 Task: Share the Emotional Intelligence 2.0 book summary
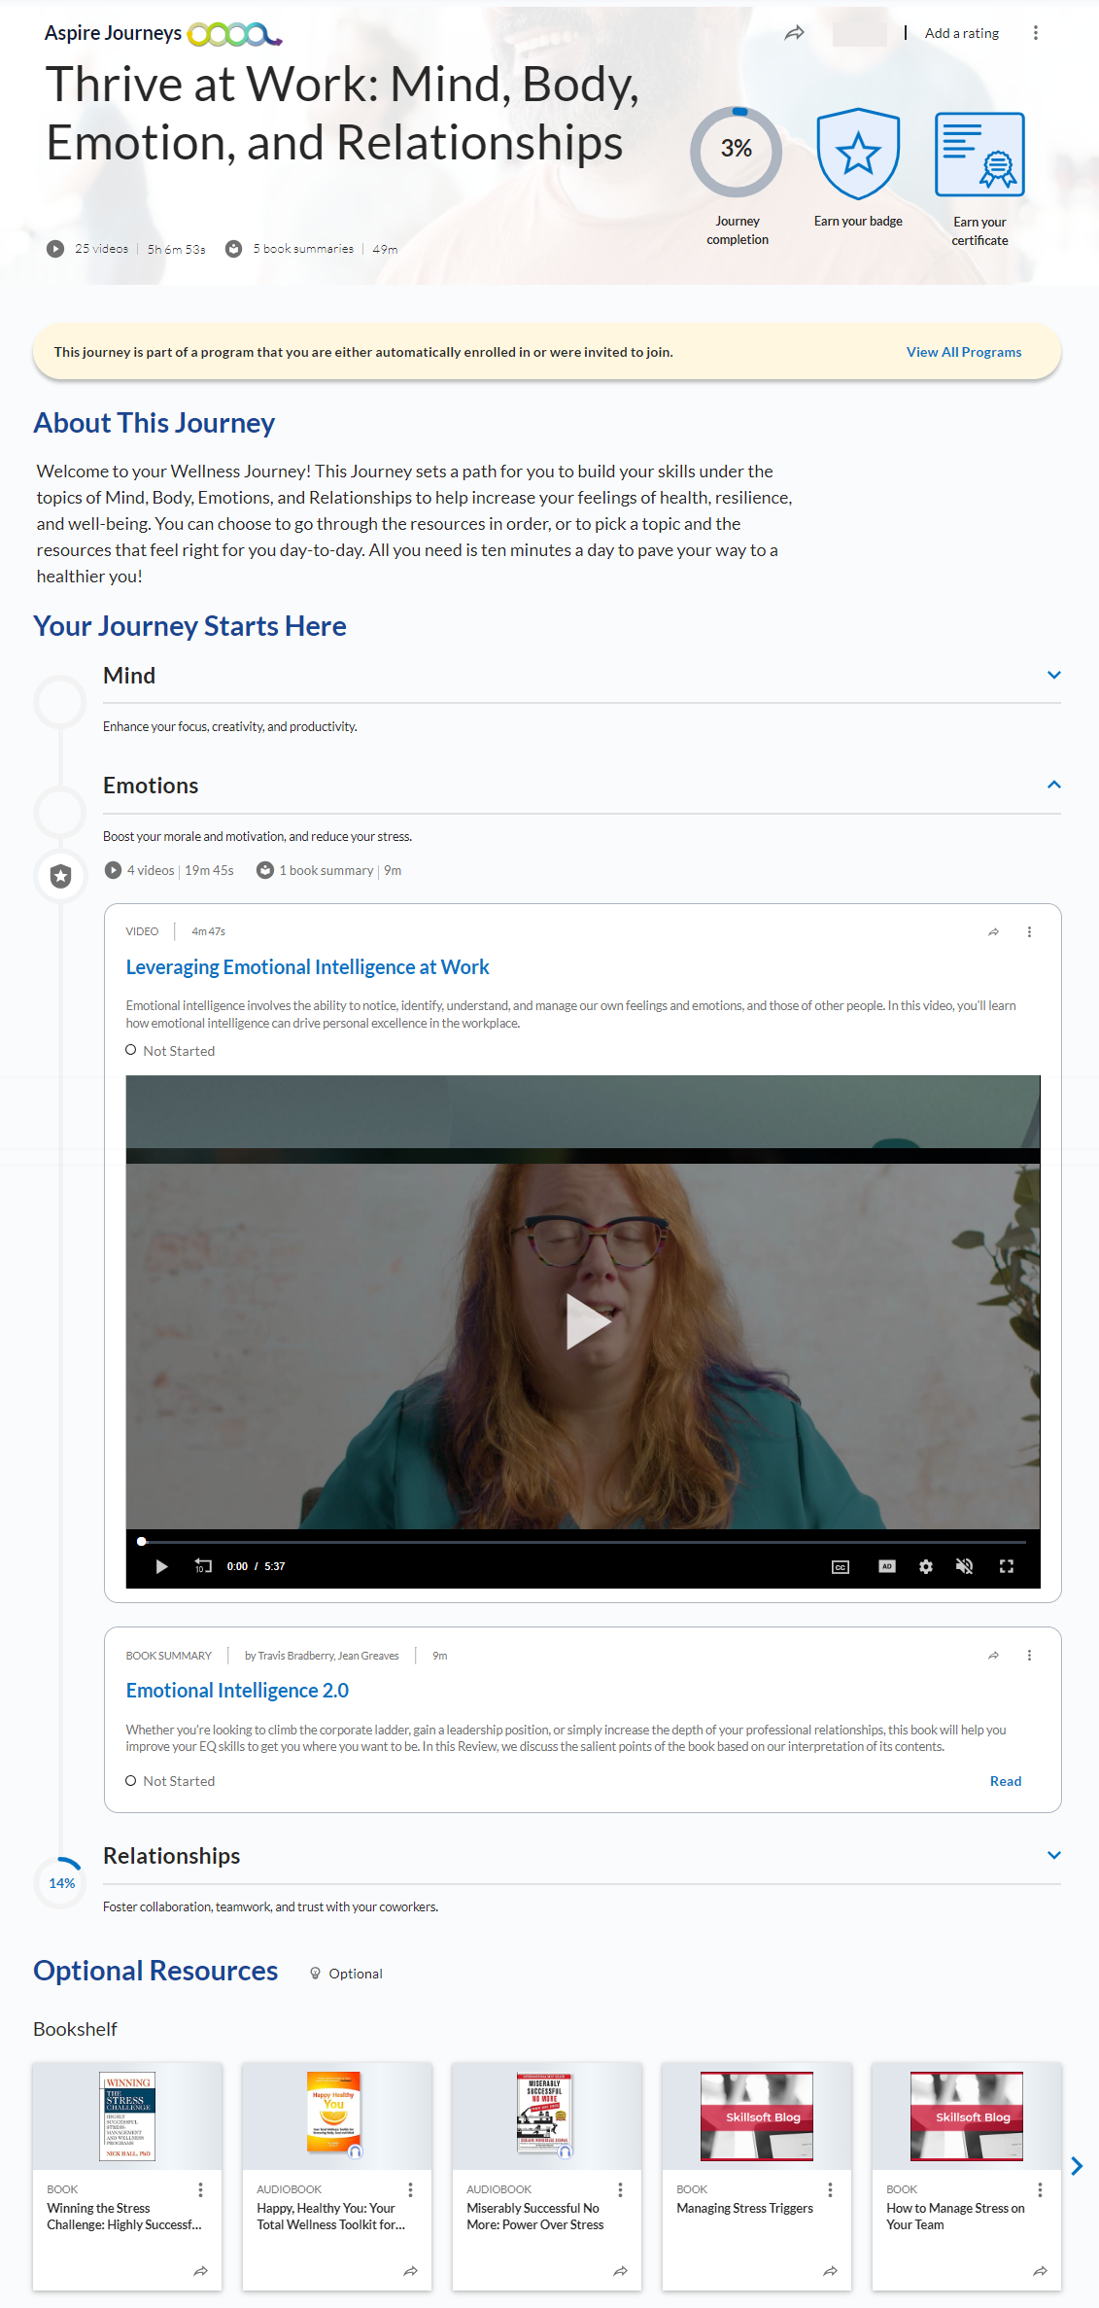point(993,1656)
